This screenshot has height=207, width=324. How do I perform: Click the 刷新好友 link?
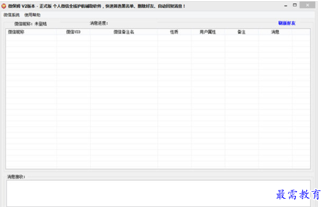[x=287, y=23]
